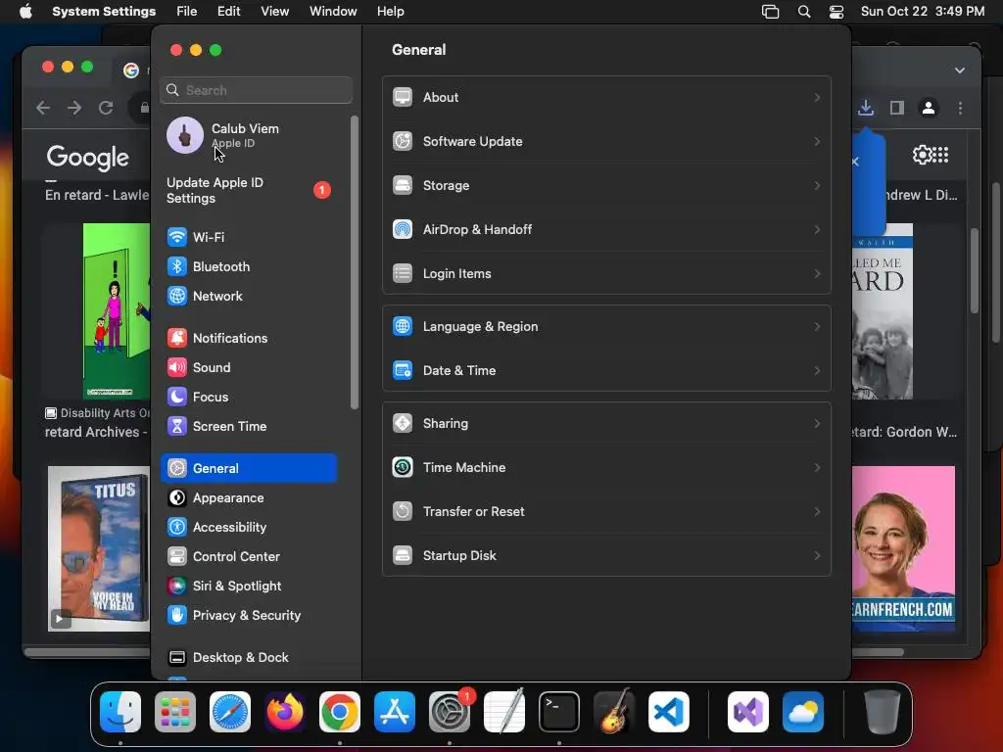Select Sound in the sidebar
Screen dimensions: 1003x752
pyautogui.click(x=248, y=368)
